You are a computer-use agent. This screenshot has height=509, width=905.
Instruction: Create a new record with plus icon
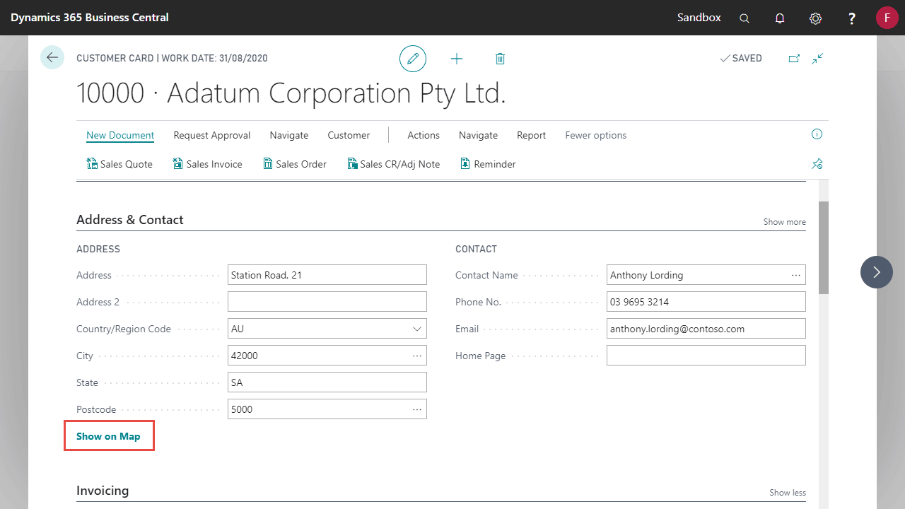[x=457, y=59]
